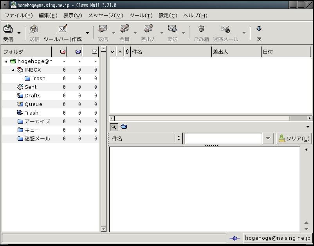Open dropdown arrow next to 受信
The image size is (314, 246).
pos(19,33)
